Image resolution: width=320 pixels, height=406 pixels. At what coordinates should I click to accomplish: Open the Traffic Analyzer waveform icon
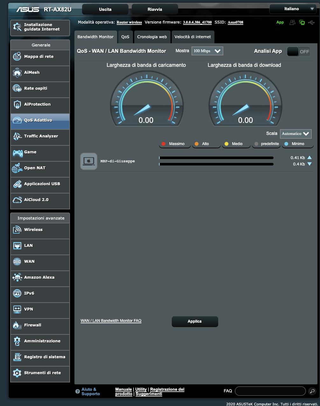(x=17, y=136)
